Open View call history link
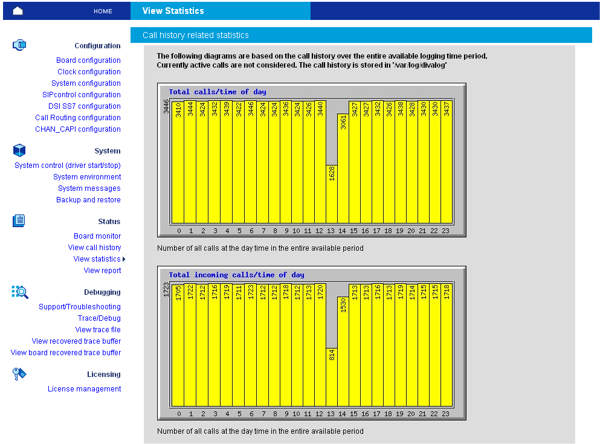 pos(94,248)
